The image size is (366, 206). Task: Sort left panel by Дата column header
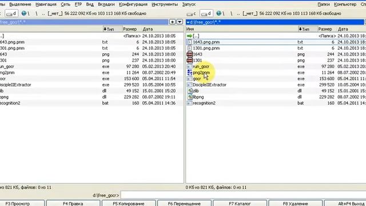click(162, 29)
